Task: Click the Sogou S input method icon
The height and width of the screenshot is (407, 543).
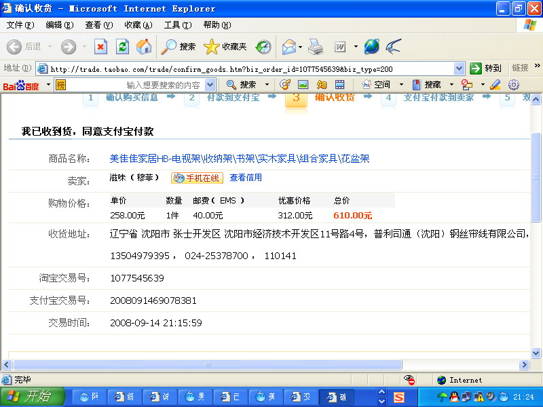Action: pos(399,398)
